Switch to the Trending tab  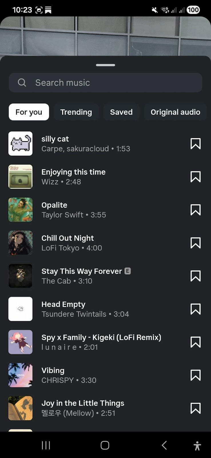click(76, 112)
